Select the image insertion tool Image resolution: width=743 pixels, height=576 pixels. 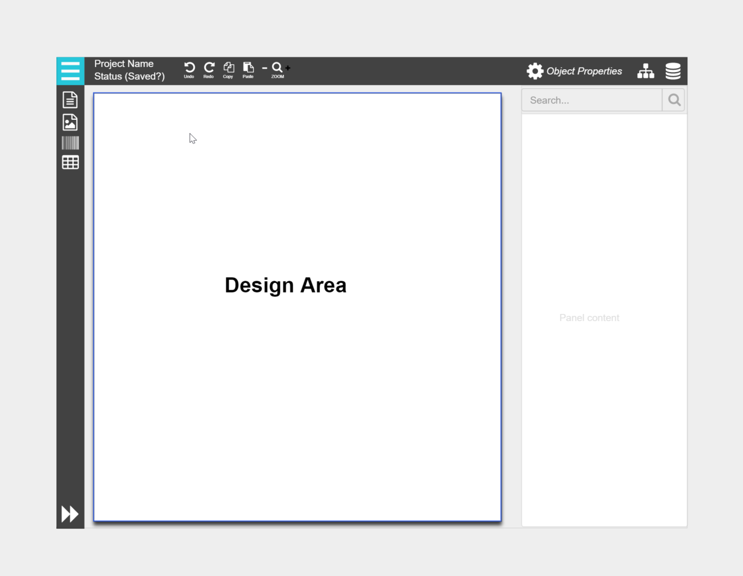[70, 121]
